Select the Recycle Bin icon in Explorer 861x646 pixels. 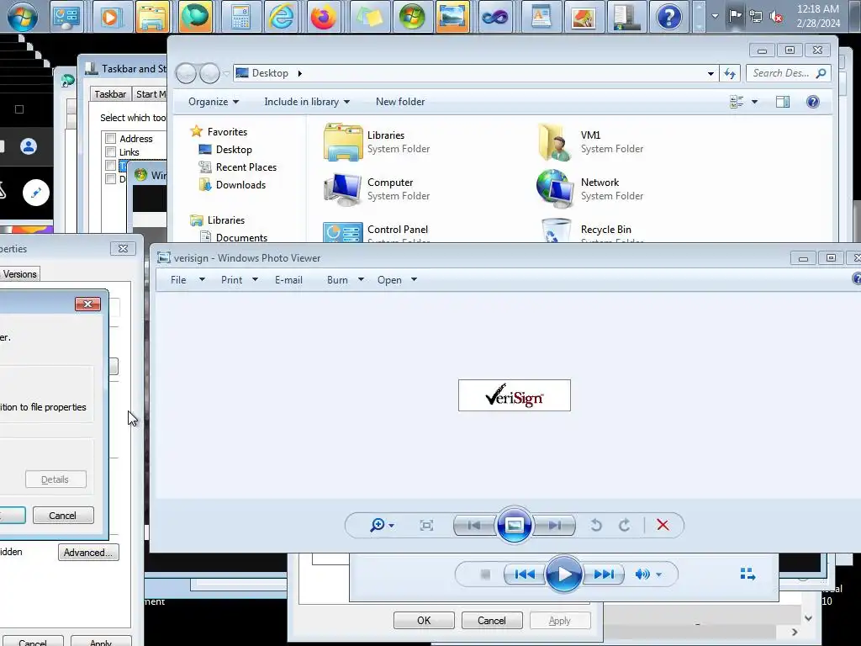[556, 230]
